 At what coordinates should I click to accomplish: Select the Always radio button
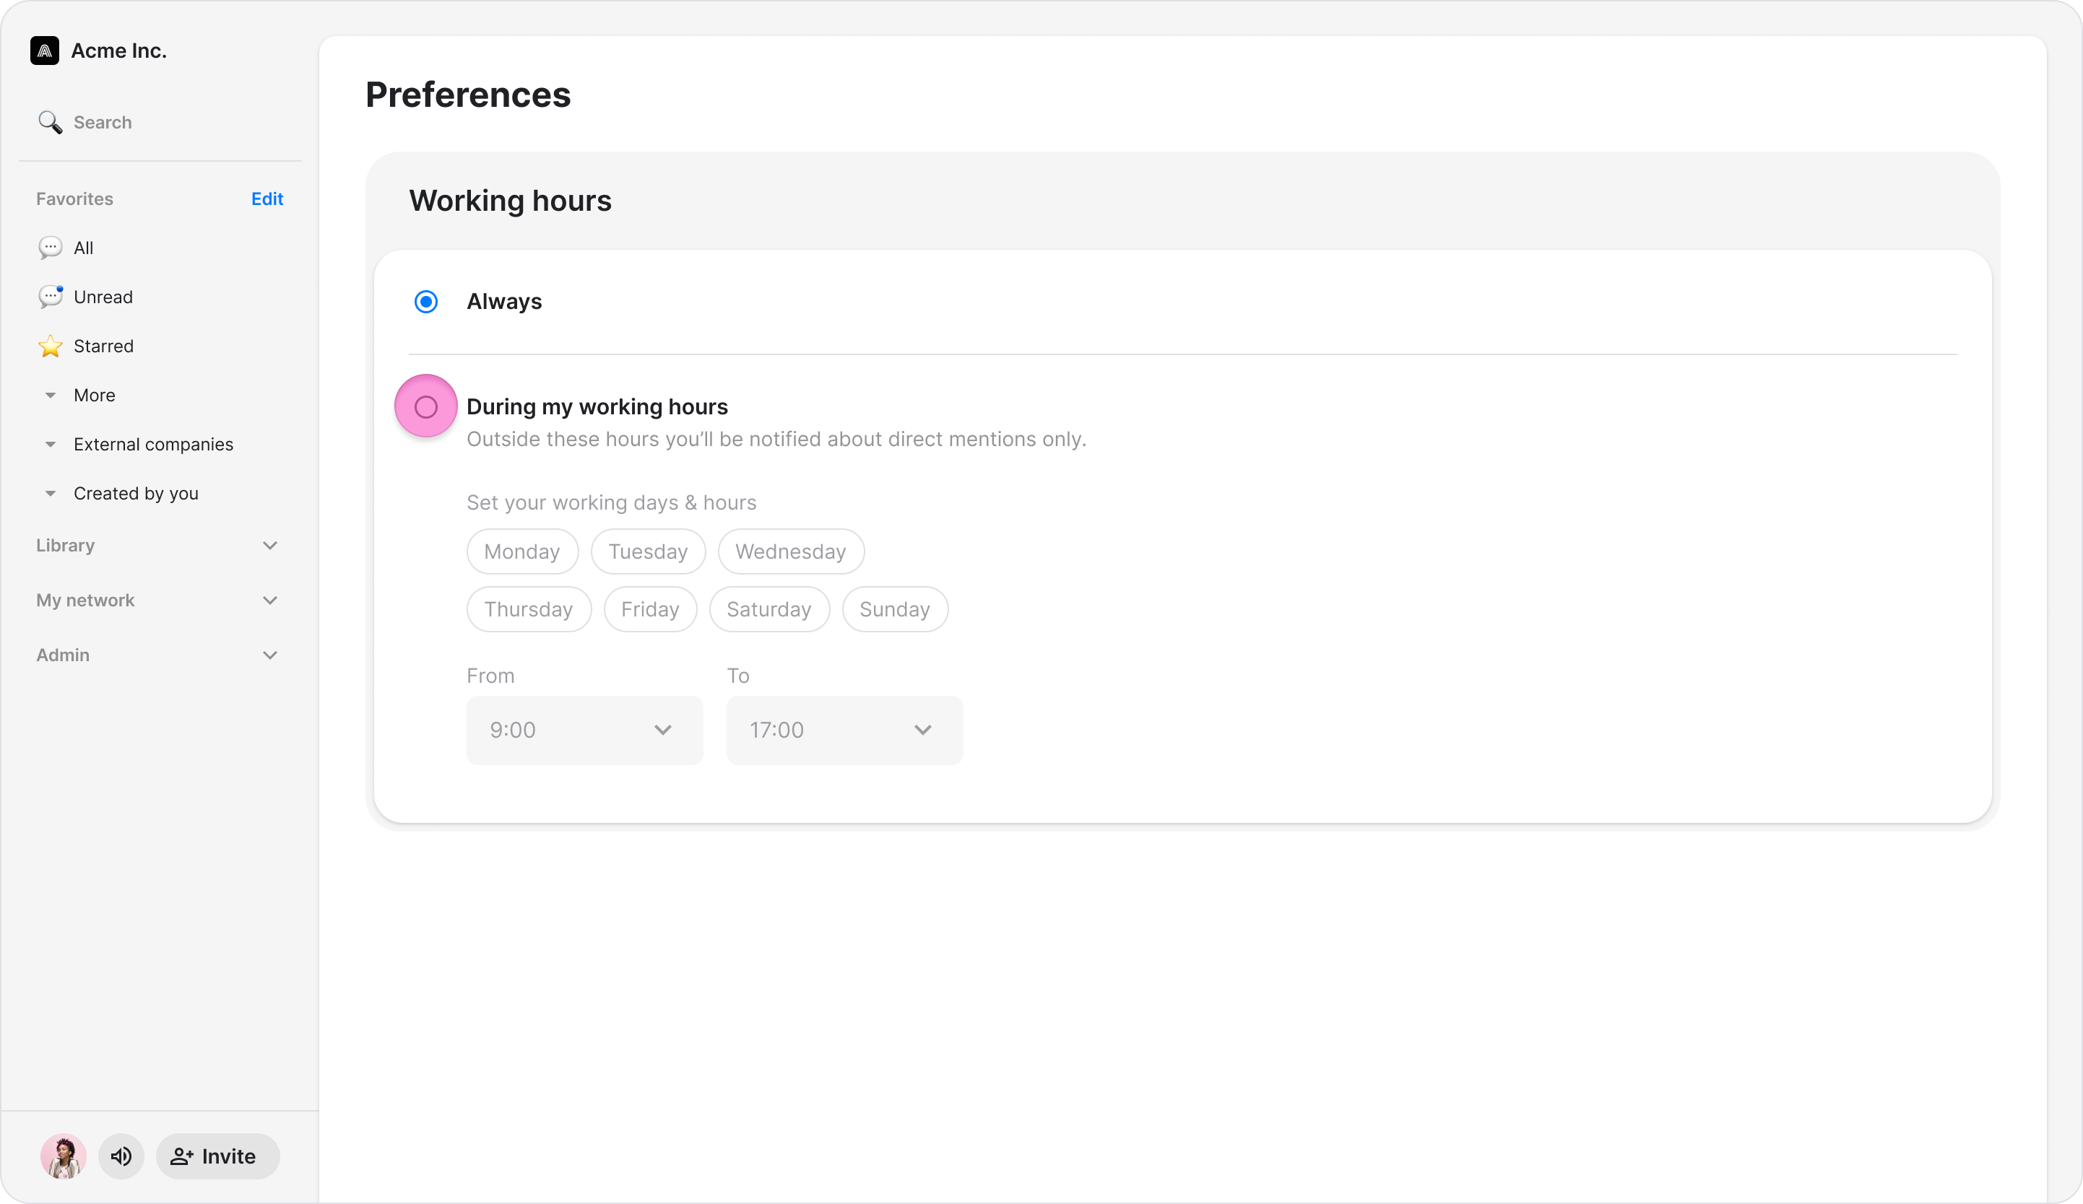point(425,302)
